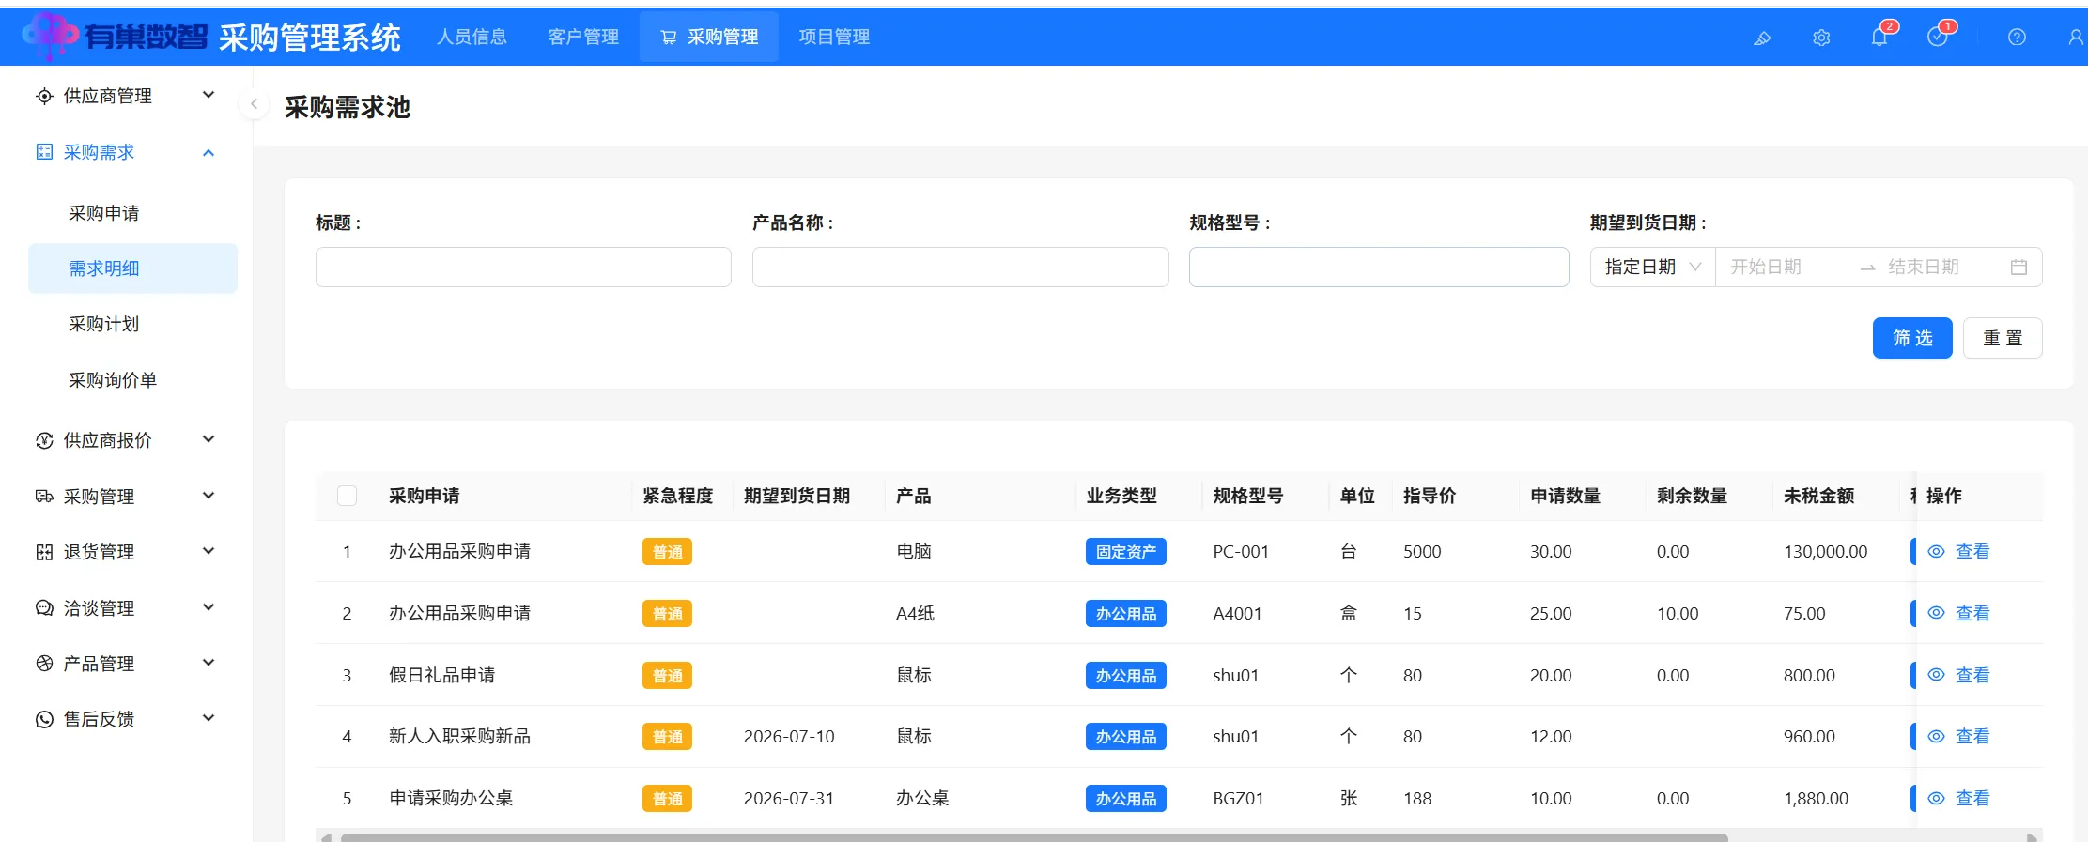The width and height of the screenshot is (2088, 842).
Task: Expand the sidebar 采购管理 chevron
Action: click(209, 496)
